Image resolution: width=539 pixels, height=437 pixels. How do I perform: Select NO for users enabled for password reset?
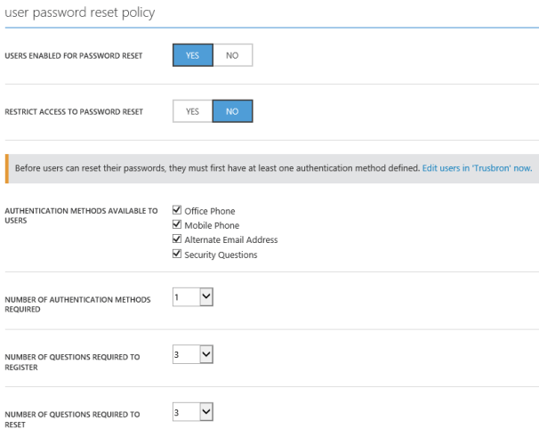point(232,55)
